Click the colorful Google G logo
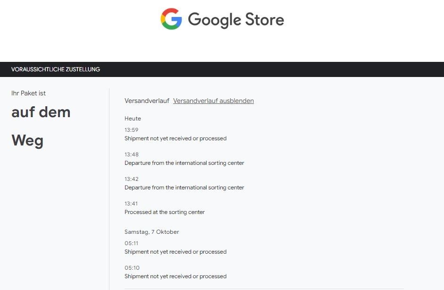 click(171, 19)
